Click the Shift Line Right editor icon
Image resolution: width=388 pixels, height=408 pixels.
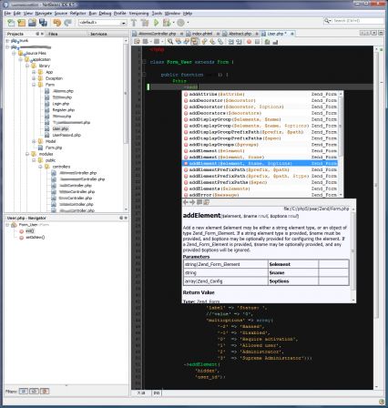239,42
